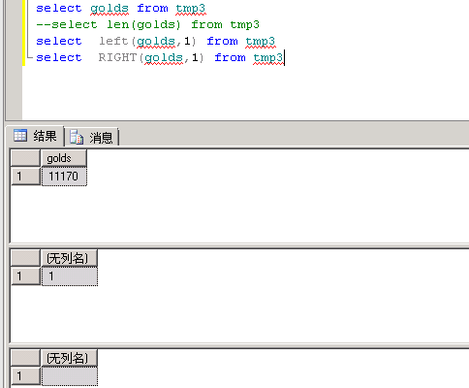Select cell with value 1 in second grid

tap(70, 276)
